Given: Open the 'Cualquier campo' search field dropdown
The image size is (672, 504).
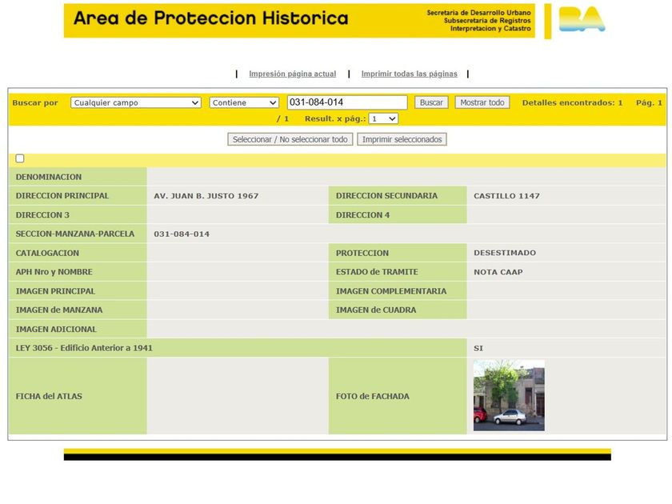Looking at the screenshot, I should tap(136, 102).
